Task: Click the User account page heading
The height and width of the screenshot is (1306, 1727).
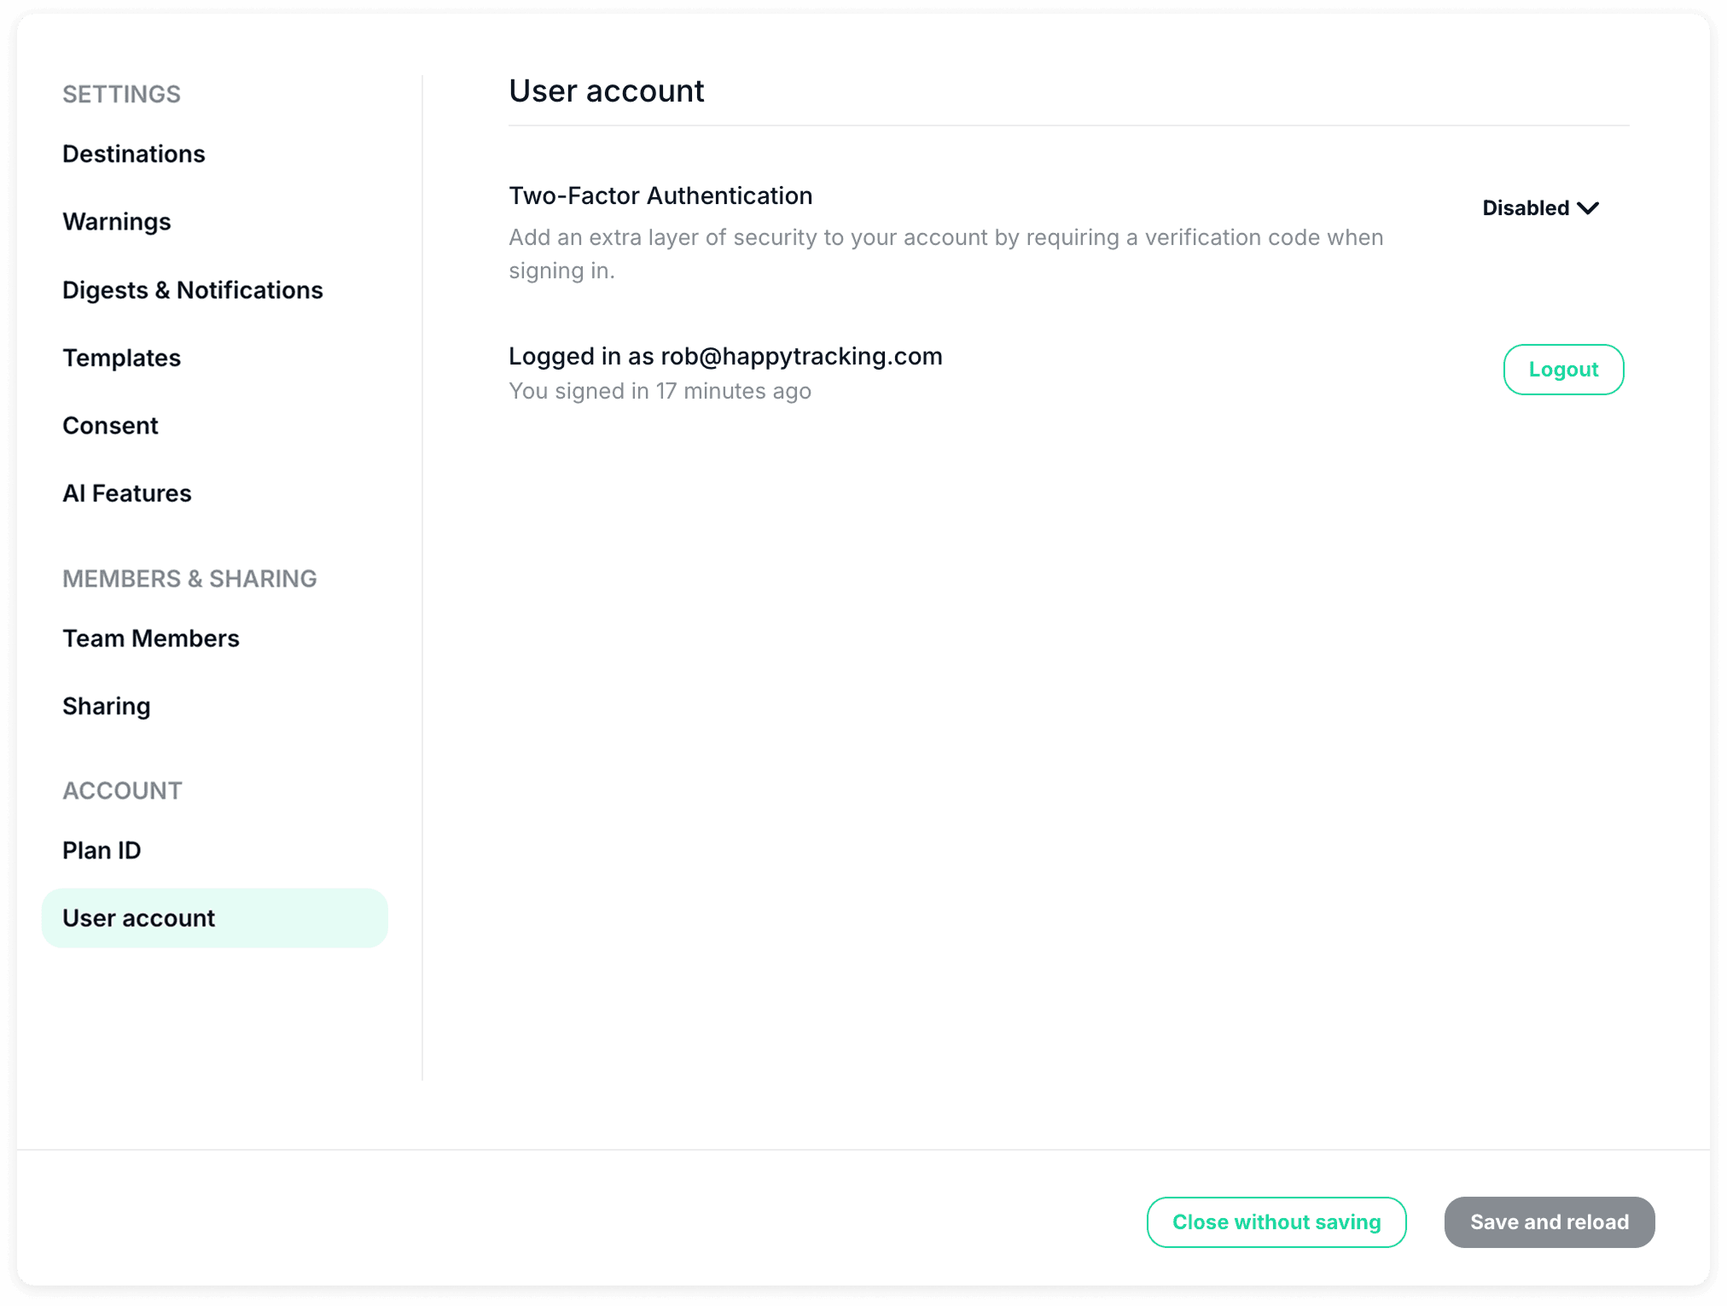Action: pos(607,90)
